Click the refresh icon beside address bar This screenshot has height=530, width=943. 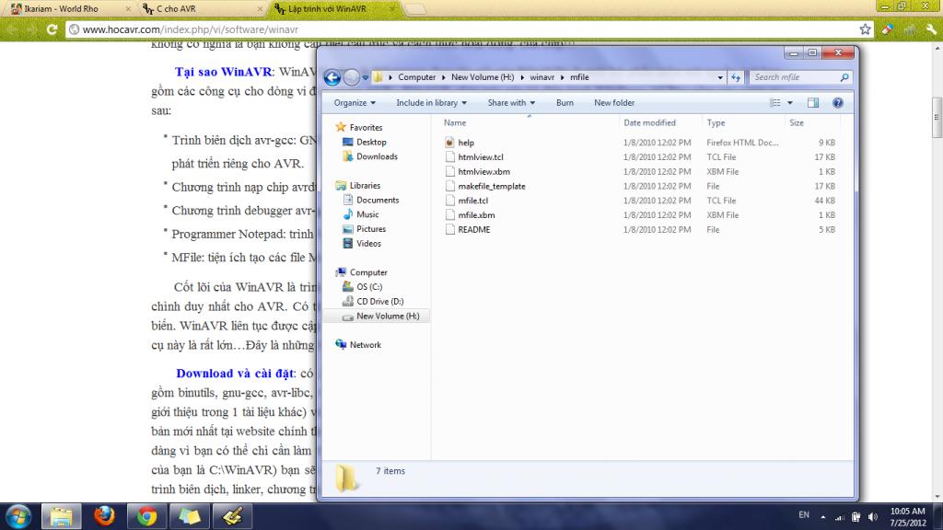pos(735,77)
